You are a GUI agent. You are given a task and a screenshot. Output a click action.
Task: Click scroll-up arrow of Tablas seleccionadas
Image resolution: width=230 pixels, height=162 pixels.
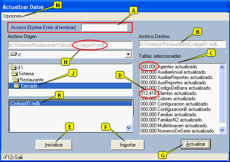click(222, 67)
